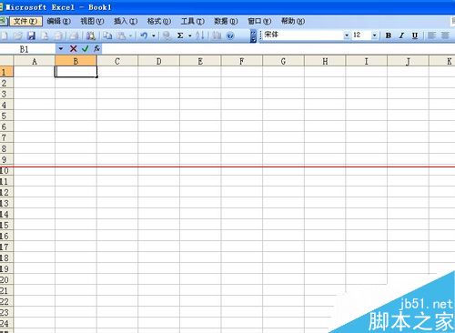Viewport: 455px width, 333px height.
Task: Cancel the entry with red X
Action: 73,48
